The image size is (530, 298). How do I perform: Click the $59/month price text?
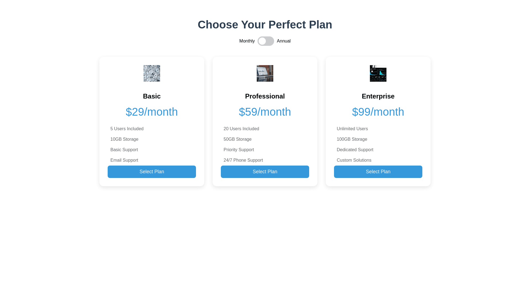tap(265, 112)
